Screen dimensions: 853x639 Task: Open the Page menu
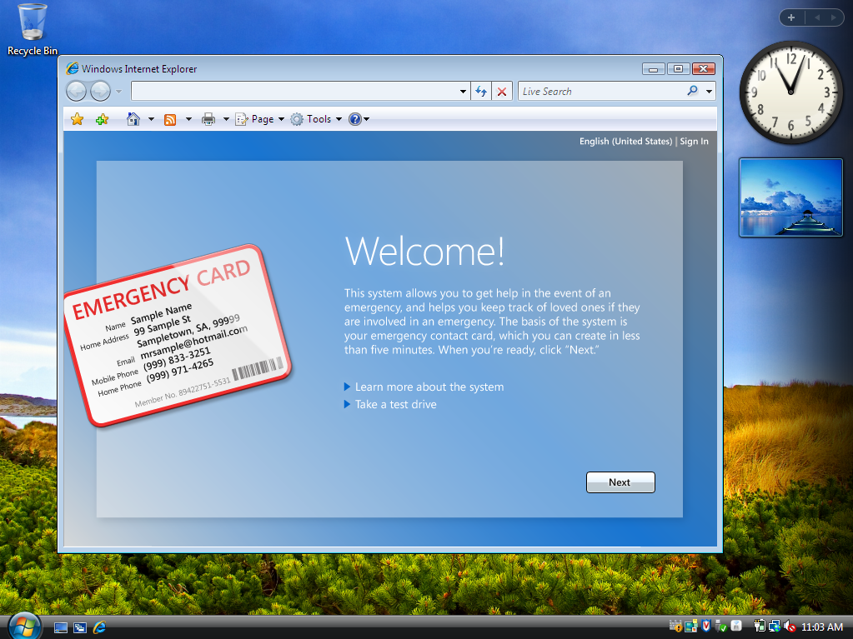pos(260,119)
